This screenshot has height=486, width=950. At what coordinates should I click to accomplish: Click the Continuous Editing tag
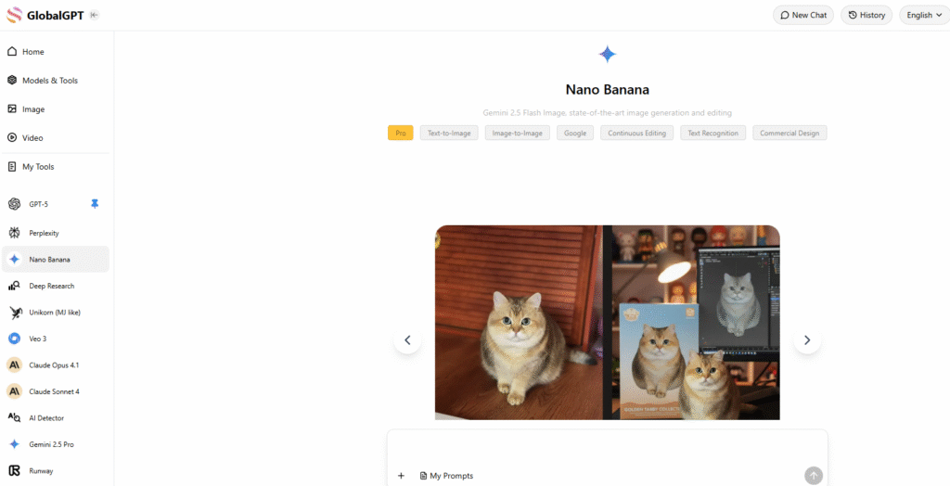(x=636, y=133)
